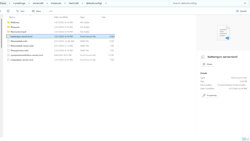
Task: Click the large file preview thumbnail
Action: click(x=223, y=33)
